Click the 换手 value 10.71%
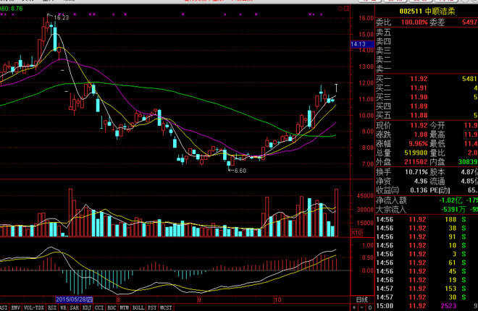The width and height of the screenshot is (478, 311). (x=416, y=172)
